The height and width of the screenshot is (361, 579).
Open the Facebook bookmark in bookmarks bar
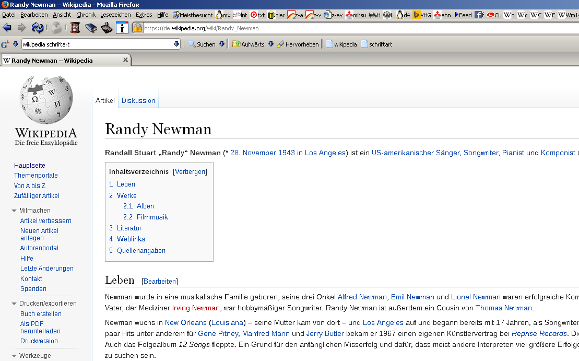tap(478, 15)
